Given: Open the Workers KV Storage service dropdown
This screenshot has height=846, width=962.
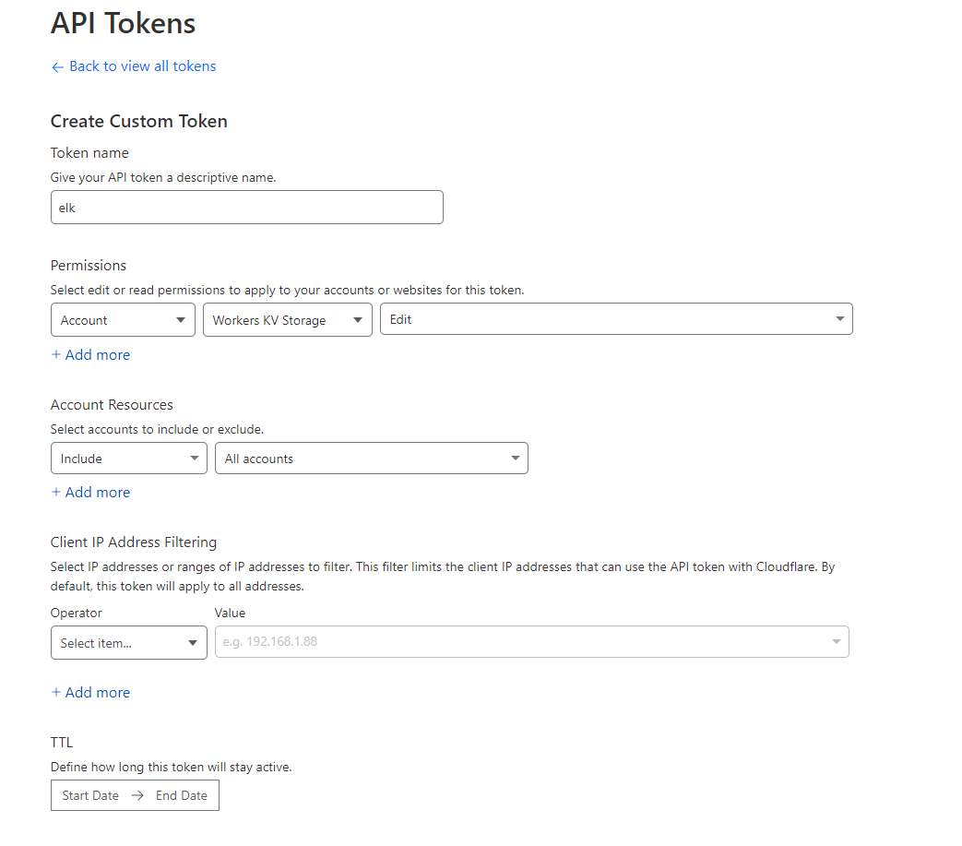Looking at the screenshot, I should coord(287,319).
